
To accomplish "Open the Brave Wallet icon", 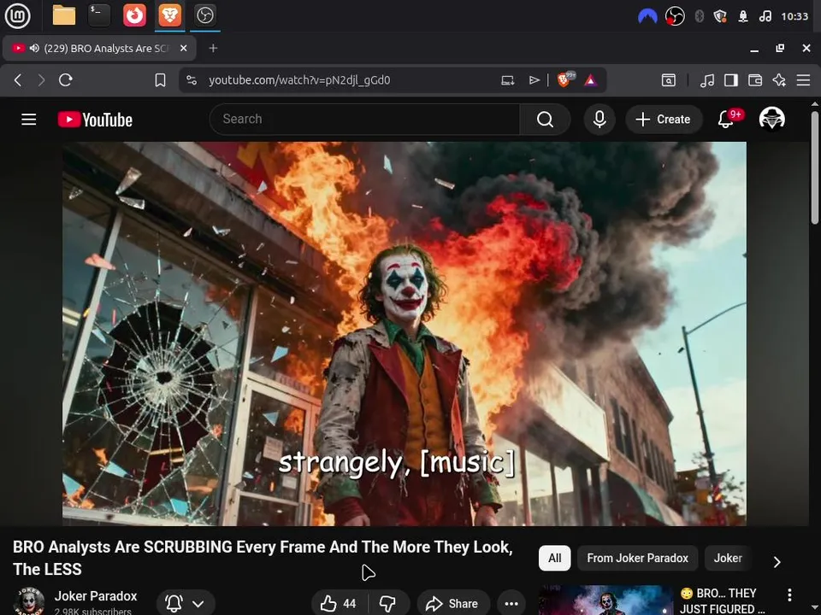I will click(755, 80).
